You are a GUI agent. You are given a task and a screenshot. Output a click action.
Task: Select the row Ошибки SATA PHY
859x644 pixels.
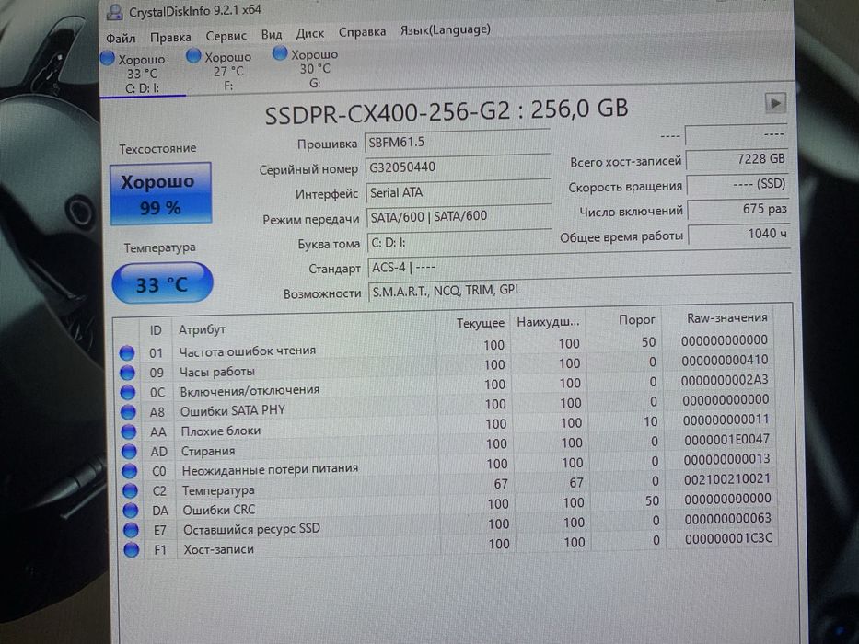point(447,406)
